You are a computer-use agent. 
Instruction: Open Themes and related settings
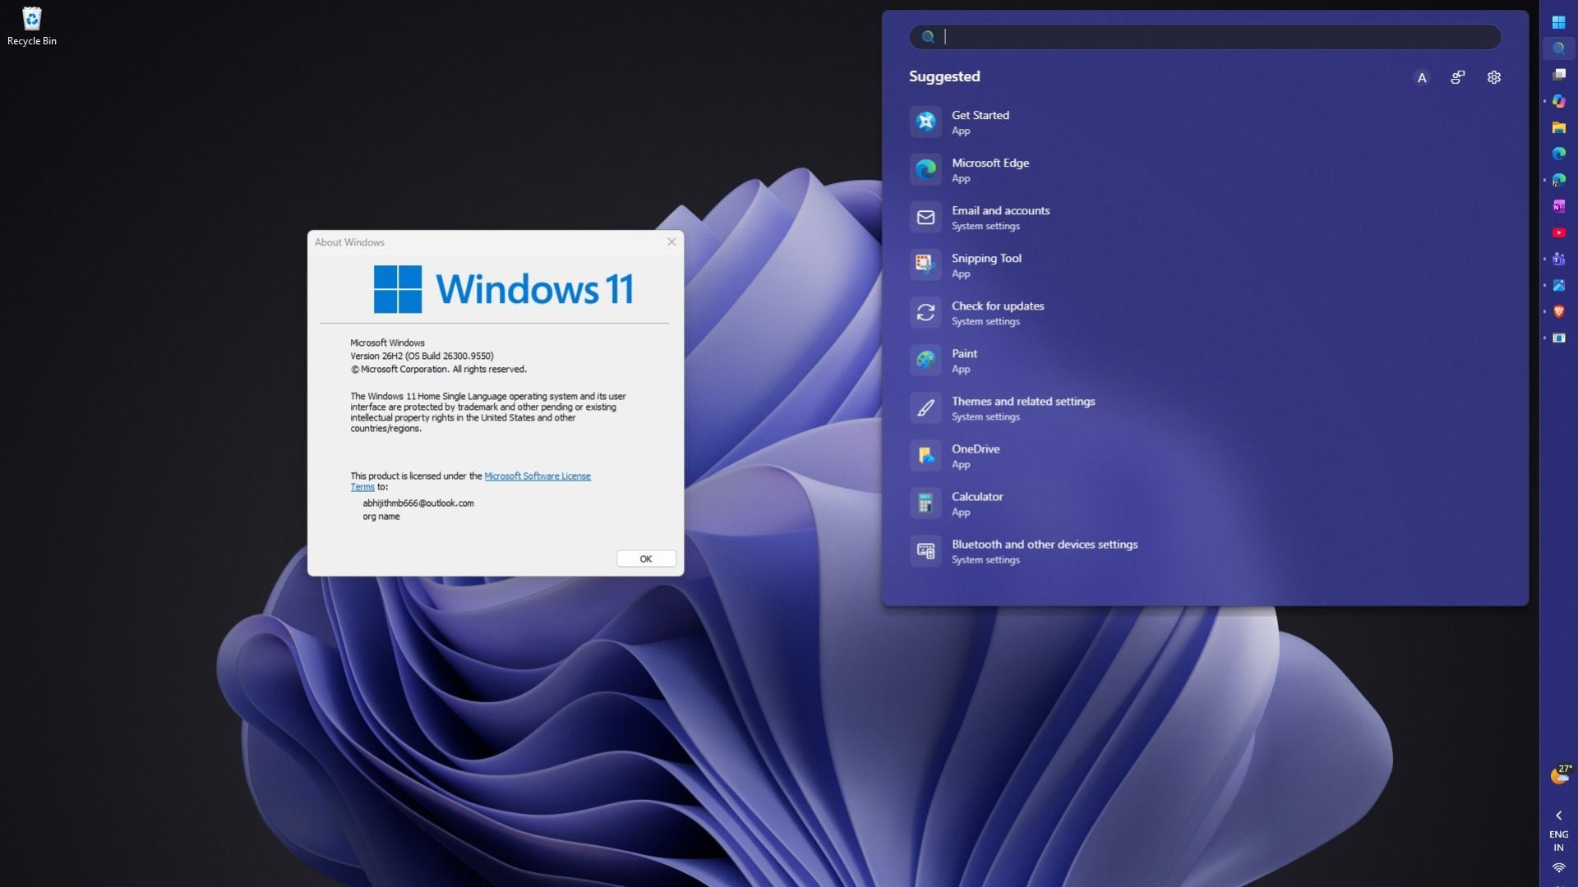pyautogui.click(x=1205, y=407)
